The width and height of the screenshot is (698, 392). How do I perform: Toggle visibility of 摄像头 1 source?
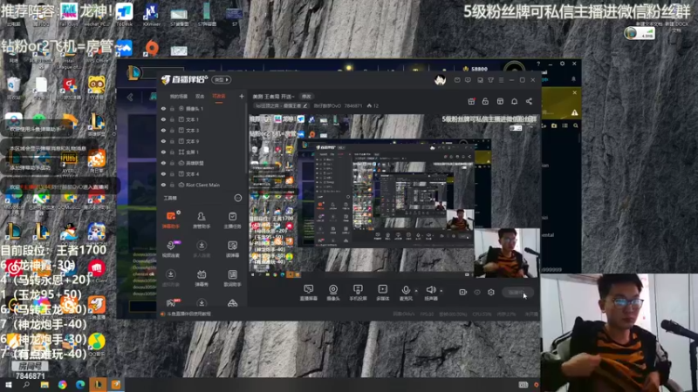pyautogui.click(x=163, y=108)
